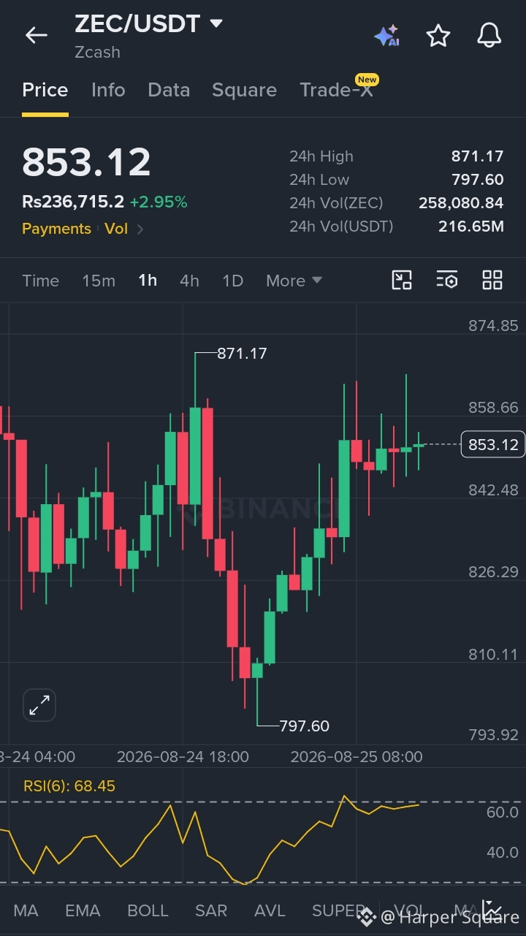The image size is (526, 936).
Task: Tap the 874.85 price axis label
Action: coord(493,326)
